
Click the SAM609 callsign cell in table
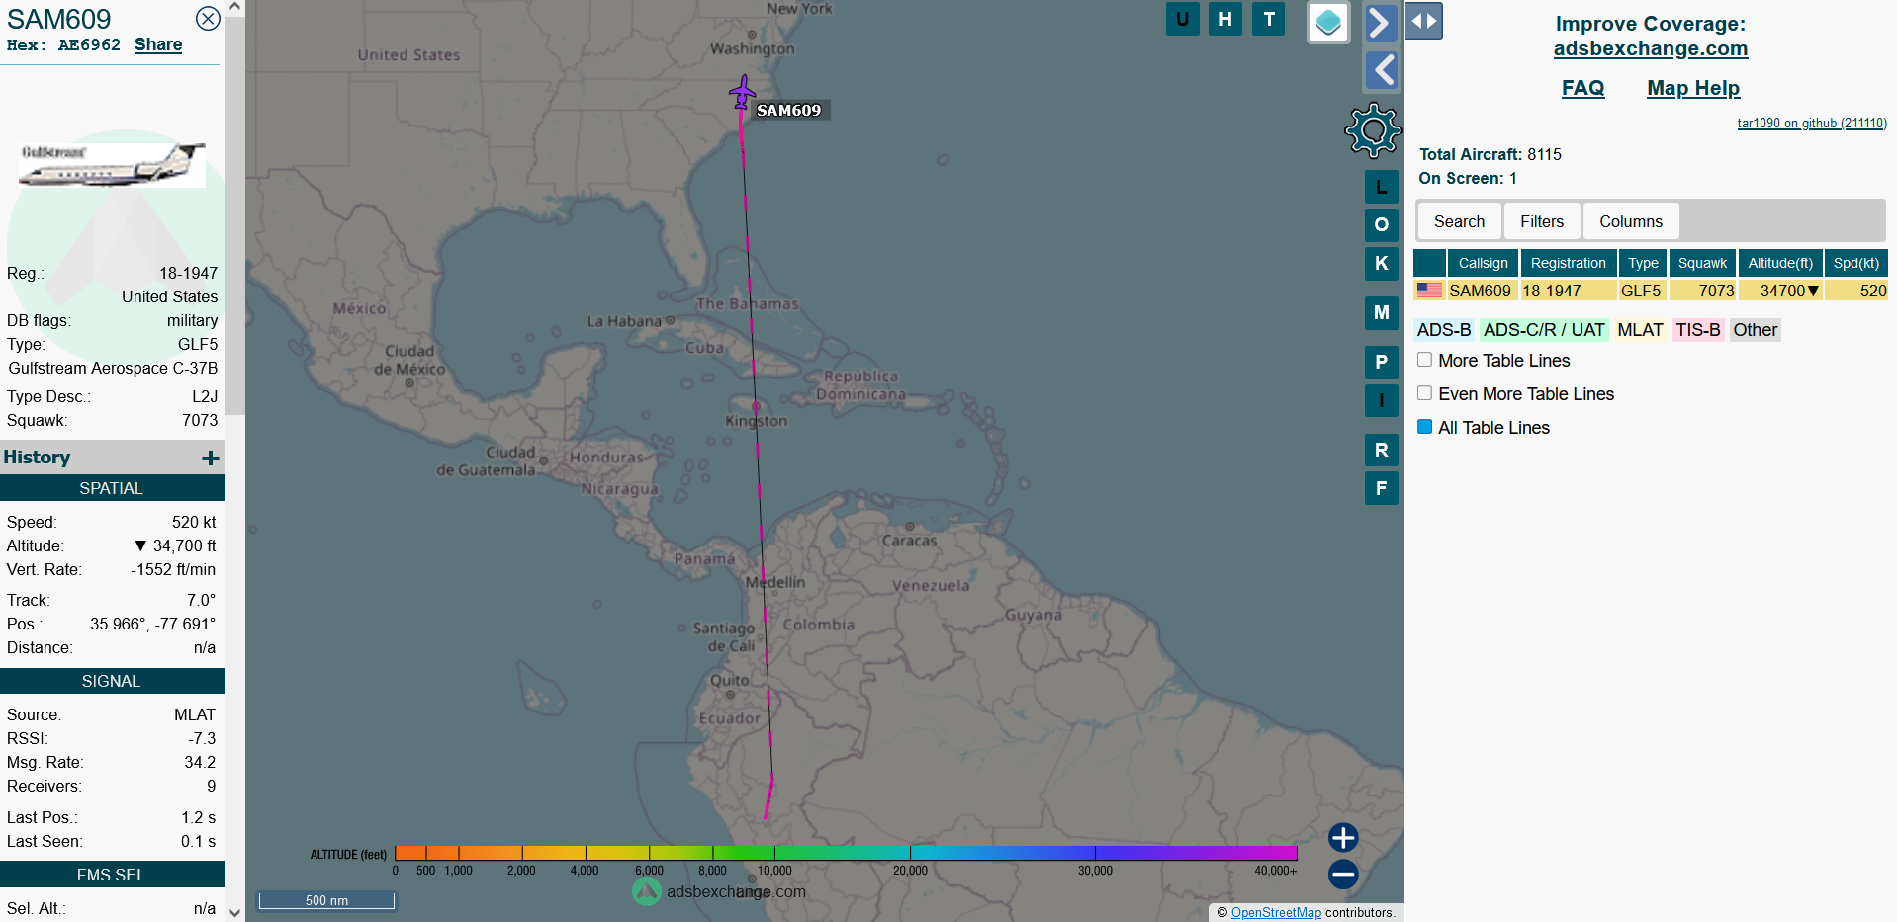pyautogui.click(x=1481, y=291)
